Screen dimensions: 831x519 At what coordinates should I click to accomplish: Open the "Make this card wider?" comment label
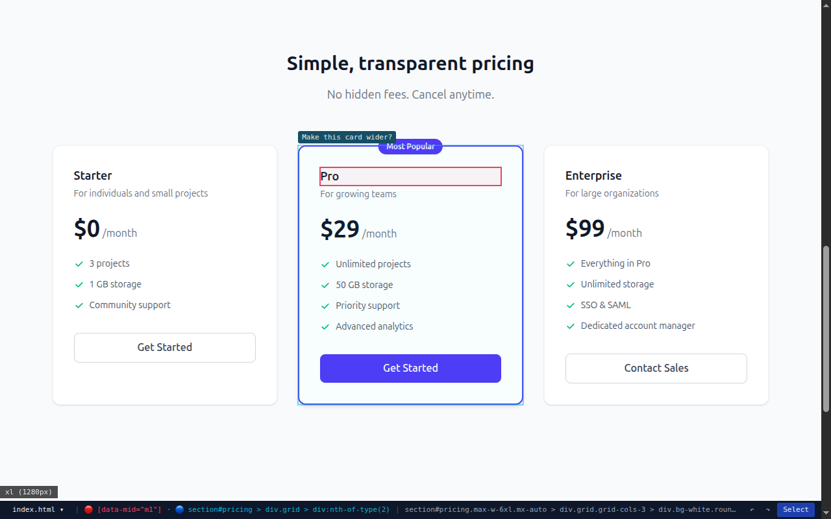point(347,137)
